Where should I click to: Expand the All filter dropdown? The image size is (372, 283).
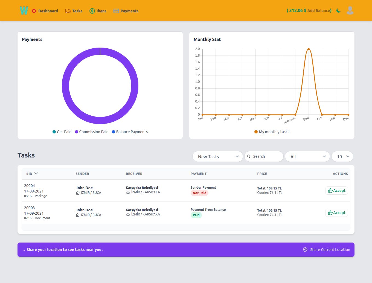click(x=307, y=157)
